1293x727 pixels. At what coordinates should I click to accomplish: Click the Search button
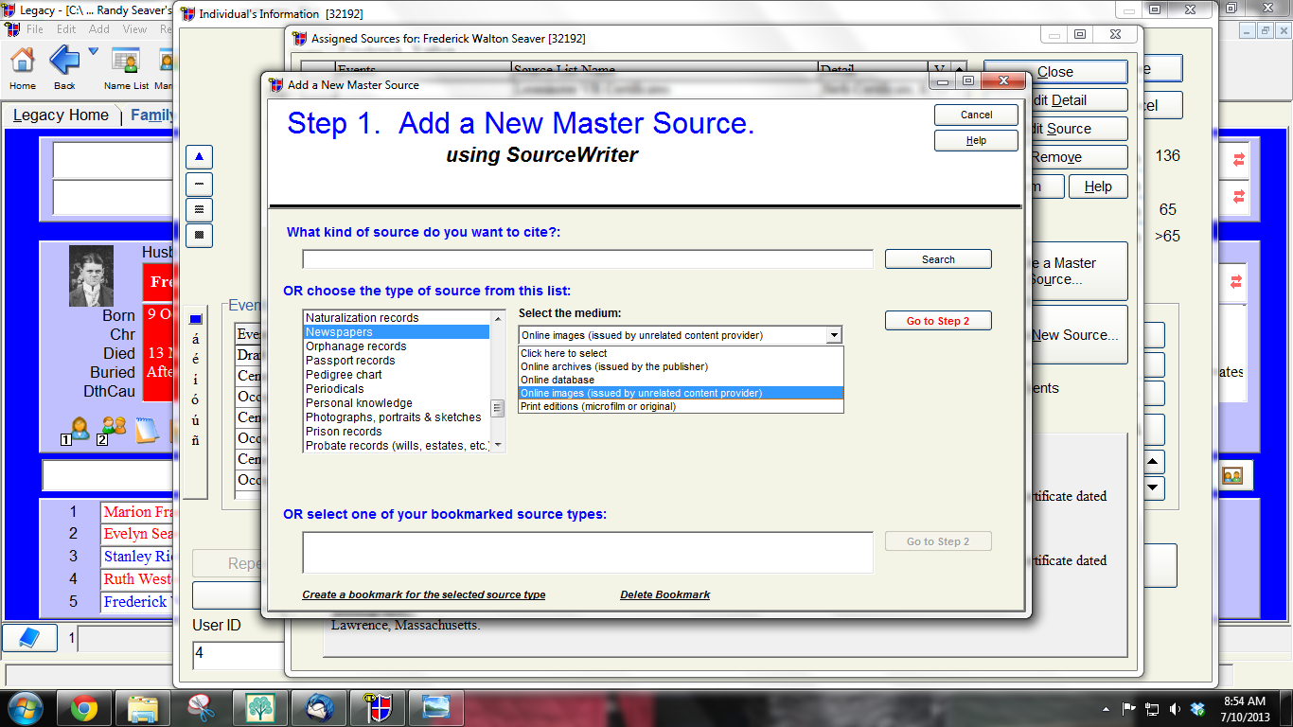pyautogui.click(x=938, y=259)
